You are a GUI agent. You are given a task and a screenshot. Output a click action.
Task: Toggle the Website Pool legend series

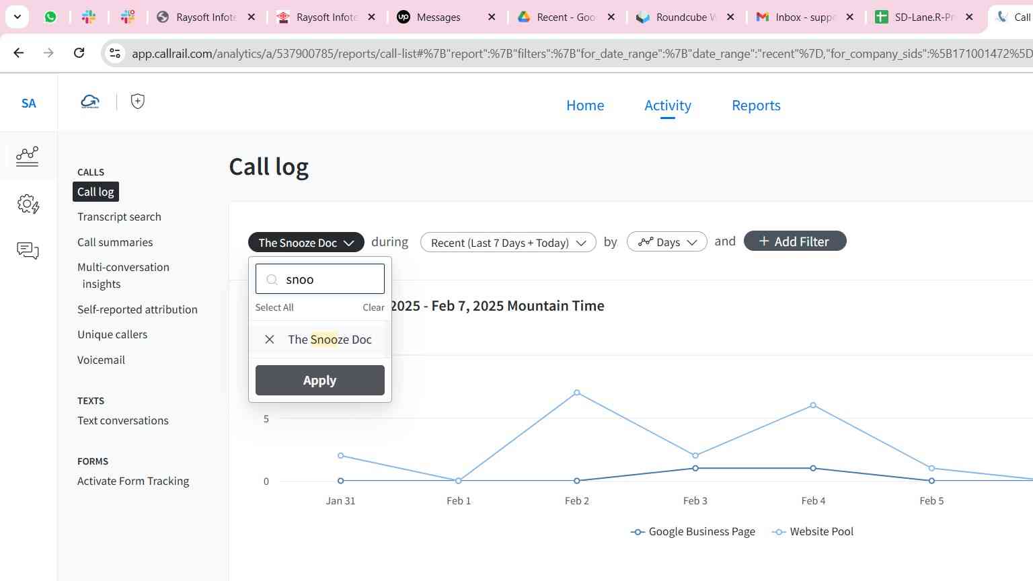pyautogui.click(x=812, y=532)
